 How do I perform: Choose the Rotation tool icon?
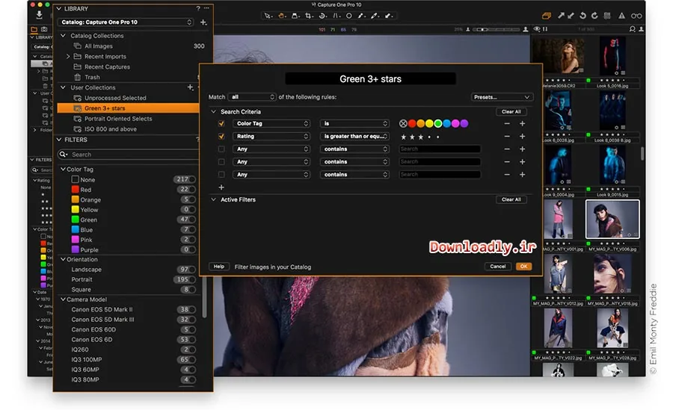(x=322, y=16)
